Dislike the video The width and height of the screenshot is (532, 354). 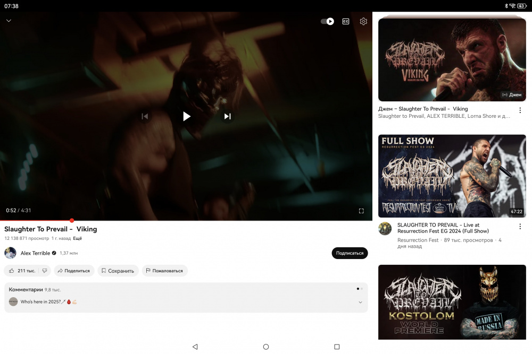click(45, 271)
